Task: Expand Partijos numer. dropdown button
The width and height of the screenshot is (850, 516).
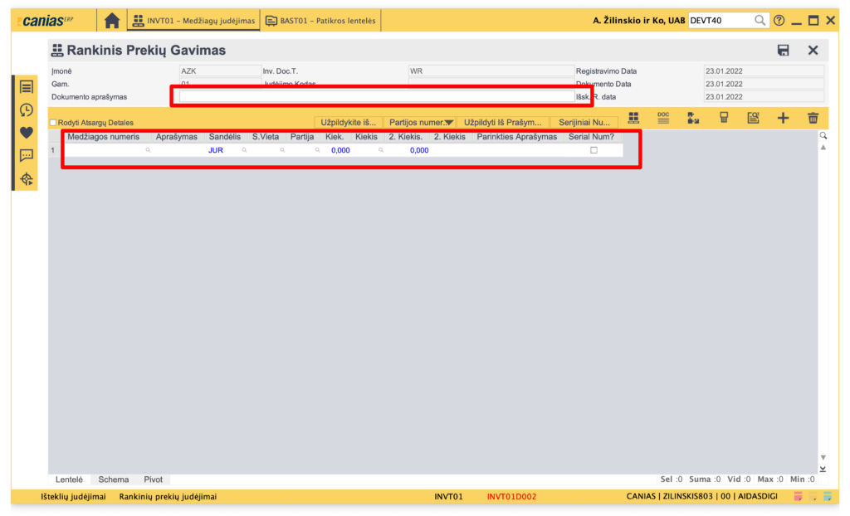Action: coord(449,123)
